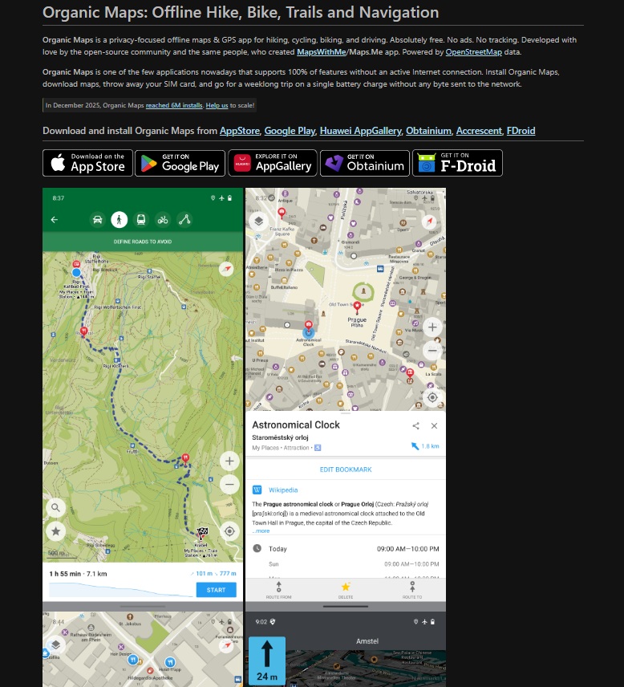Image resolution: width=624 pixels, height=687 pixels.
Task: Click the Amstel street name header
Action: (x=367, y=641)
